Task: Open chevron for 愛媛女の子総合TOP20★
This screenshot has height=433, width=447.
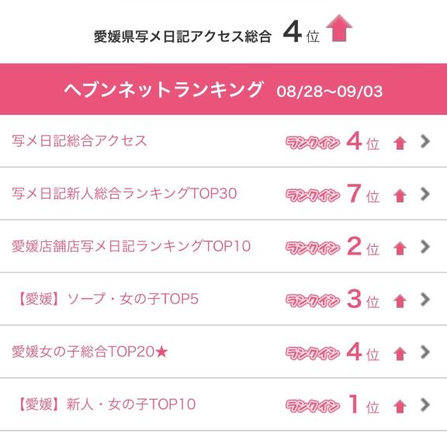Action: pos(425,352)
